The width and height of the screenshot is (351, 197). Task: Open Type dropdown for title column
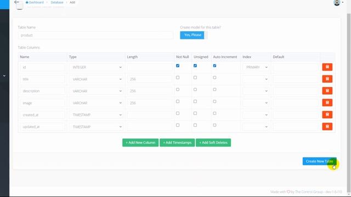click(96, 79)
